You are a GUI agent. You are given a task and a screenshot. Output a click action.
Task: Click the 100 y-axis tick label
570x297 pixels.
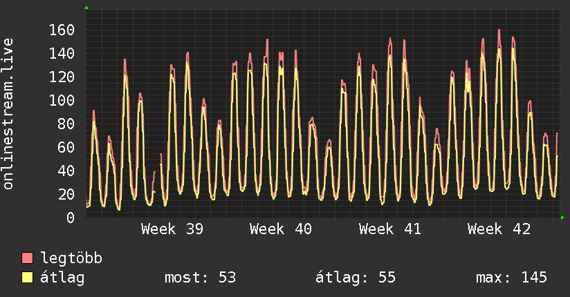(x=62, y=101)
